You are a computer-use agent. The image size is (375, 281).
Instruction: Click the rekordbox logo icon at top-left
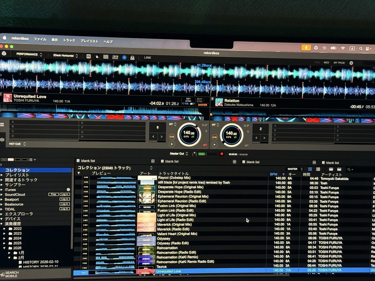[x=4, y=54]
